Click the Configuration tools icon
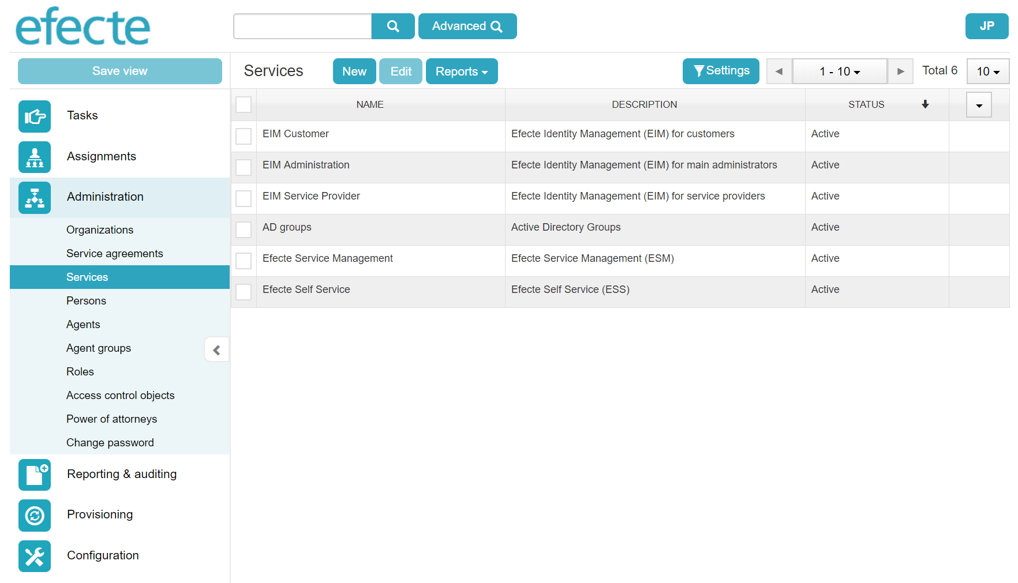1018x583 pixels. click(35, 556)
